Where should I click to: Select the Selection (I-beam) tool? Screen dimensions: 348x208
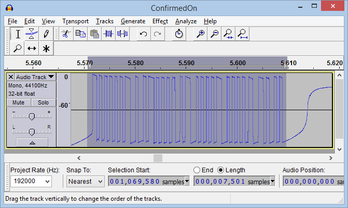point(18,34)
